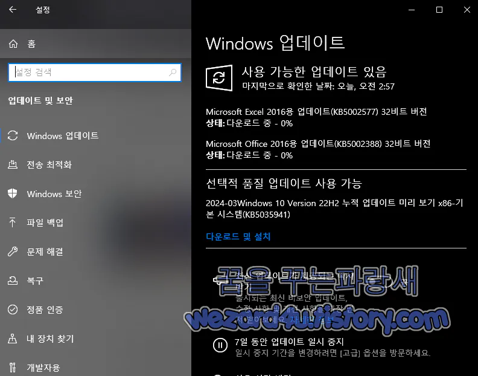This screenshot has width=478, height=376.
Task: Go back with the arrow icon
Action: click(x=13, y=10)
